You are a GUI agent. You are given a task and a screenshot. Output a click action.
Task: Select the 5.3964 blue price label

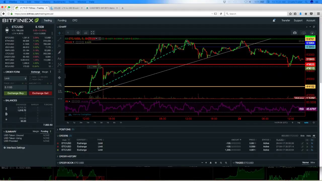[310, 43]
